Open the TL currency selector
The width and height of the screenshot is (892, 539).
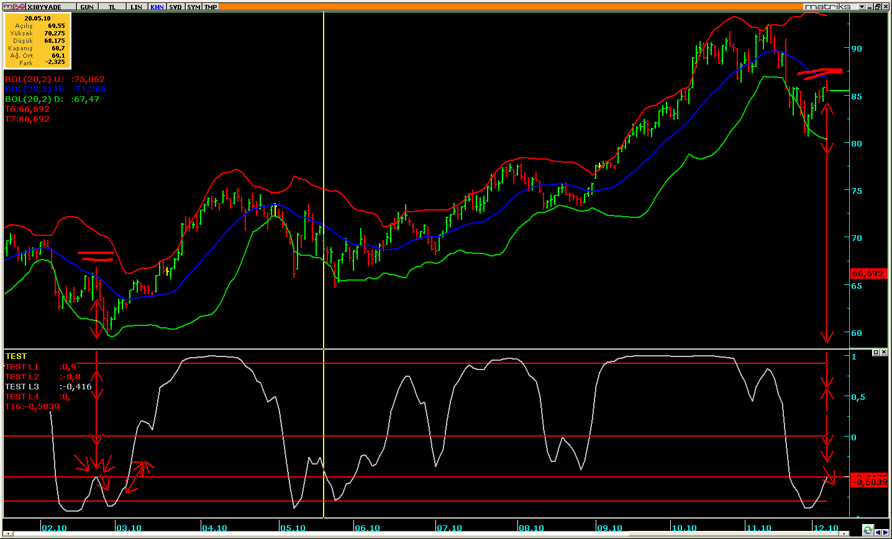[112, 7]
